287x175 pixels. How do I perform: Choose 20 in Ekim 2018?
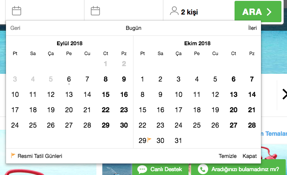click(x=233, y=110)
